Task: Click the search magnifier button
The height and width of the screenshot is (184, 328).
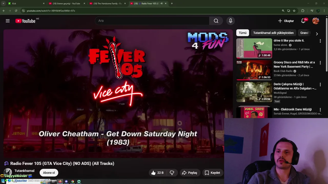Action: 216,21
